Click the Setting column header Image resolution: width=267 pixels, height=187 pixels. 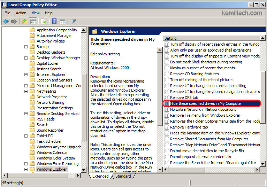click(x=211, y=38)
